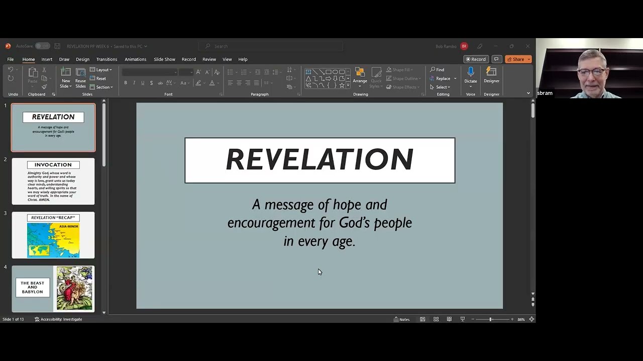Expand the Section dropdown

tap(101, 87)
